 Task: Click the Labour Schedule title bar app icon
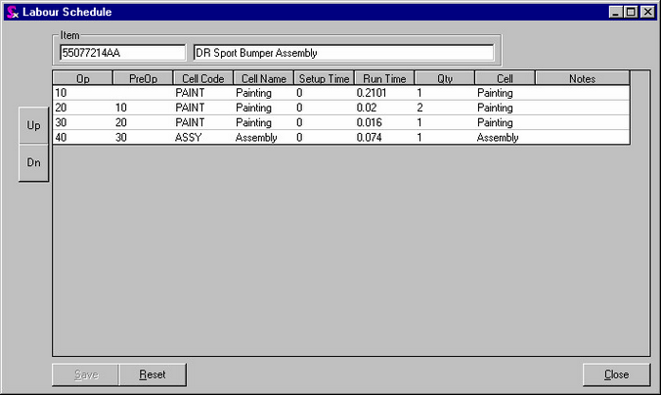tap(12, 12)
